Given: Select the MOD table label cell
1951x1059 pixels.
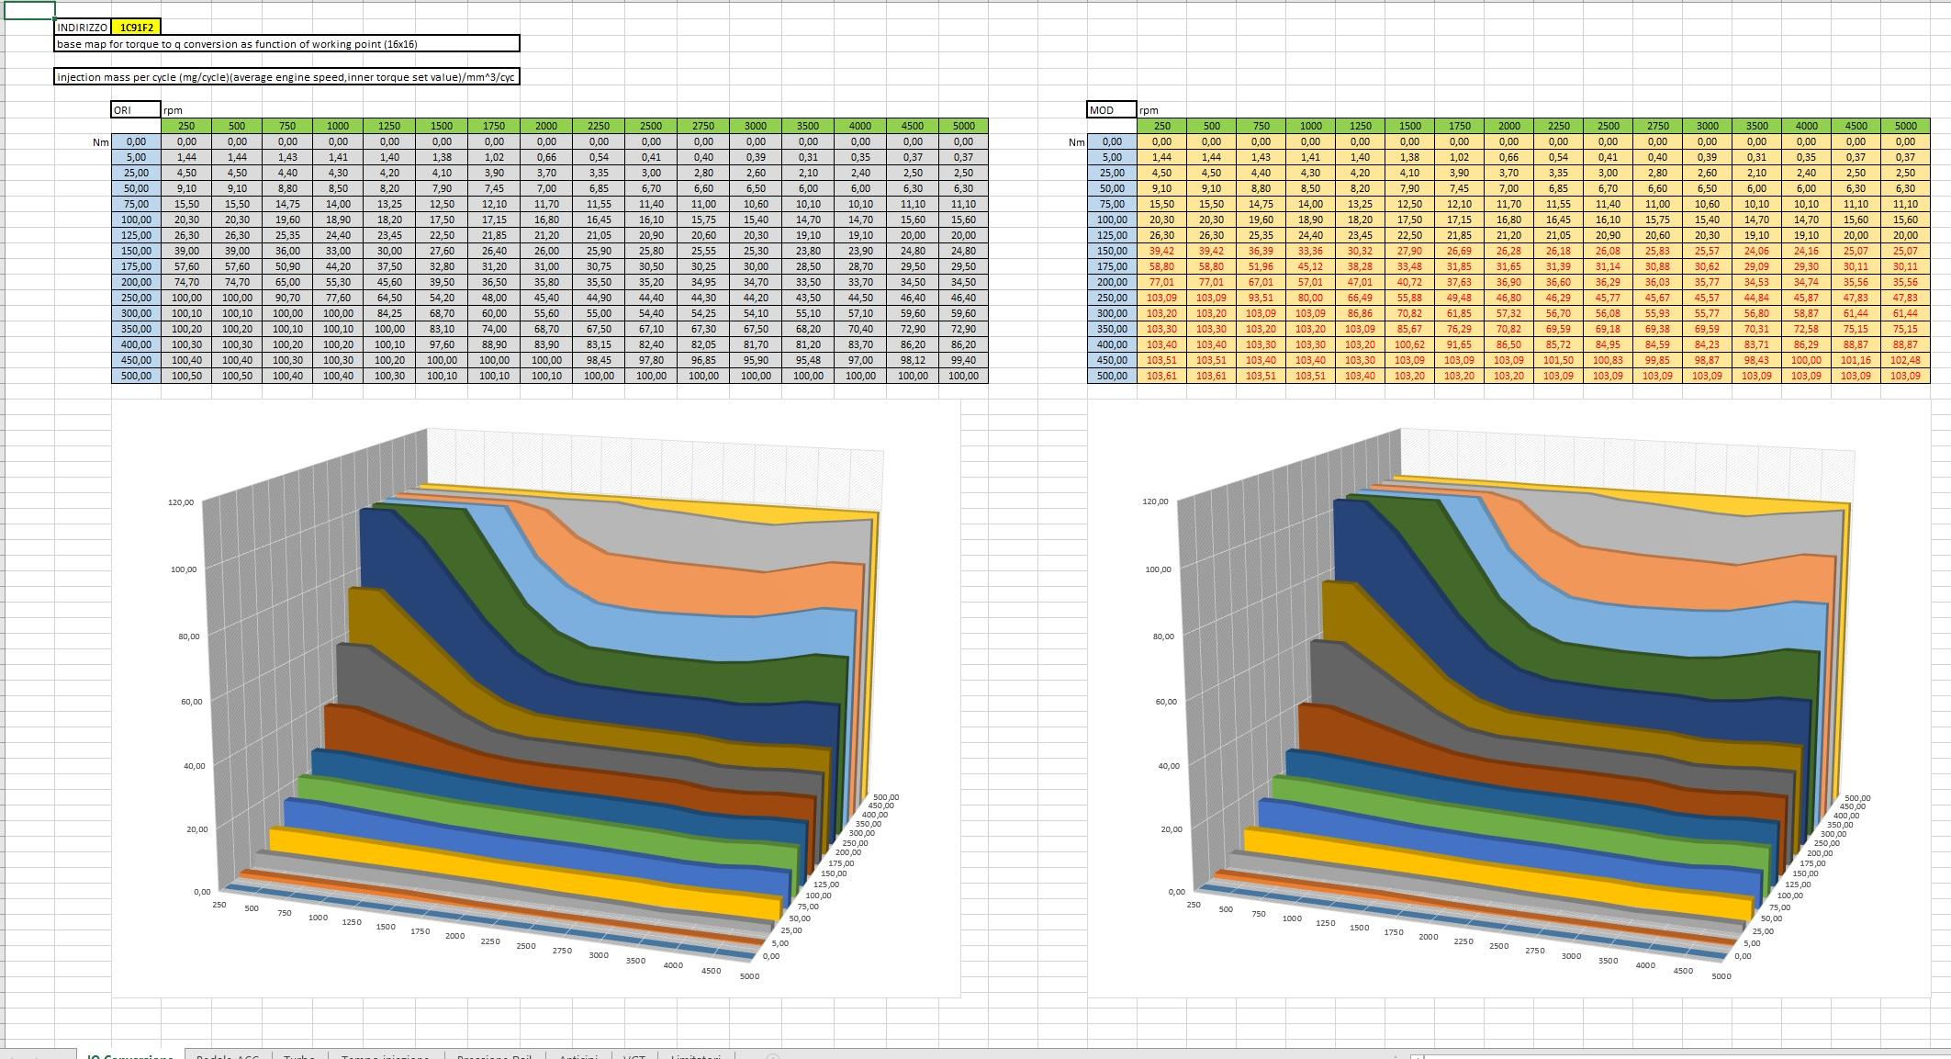Looking at the screenshot, I should pyautogui.click(x=1112, y=109).
